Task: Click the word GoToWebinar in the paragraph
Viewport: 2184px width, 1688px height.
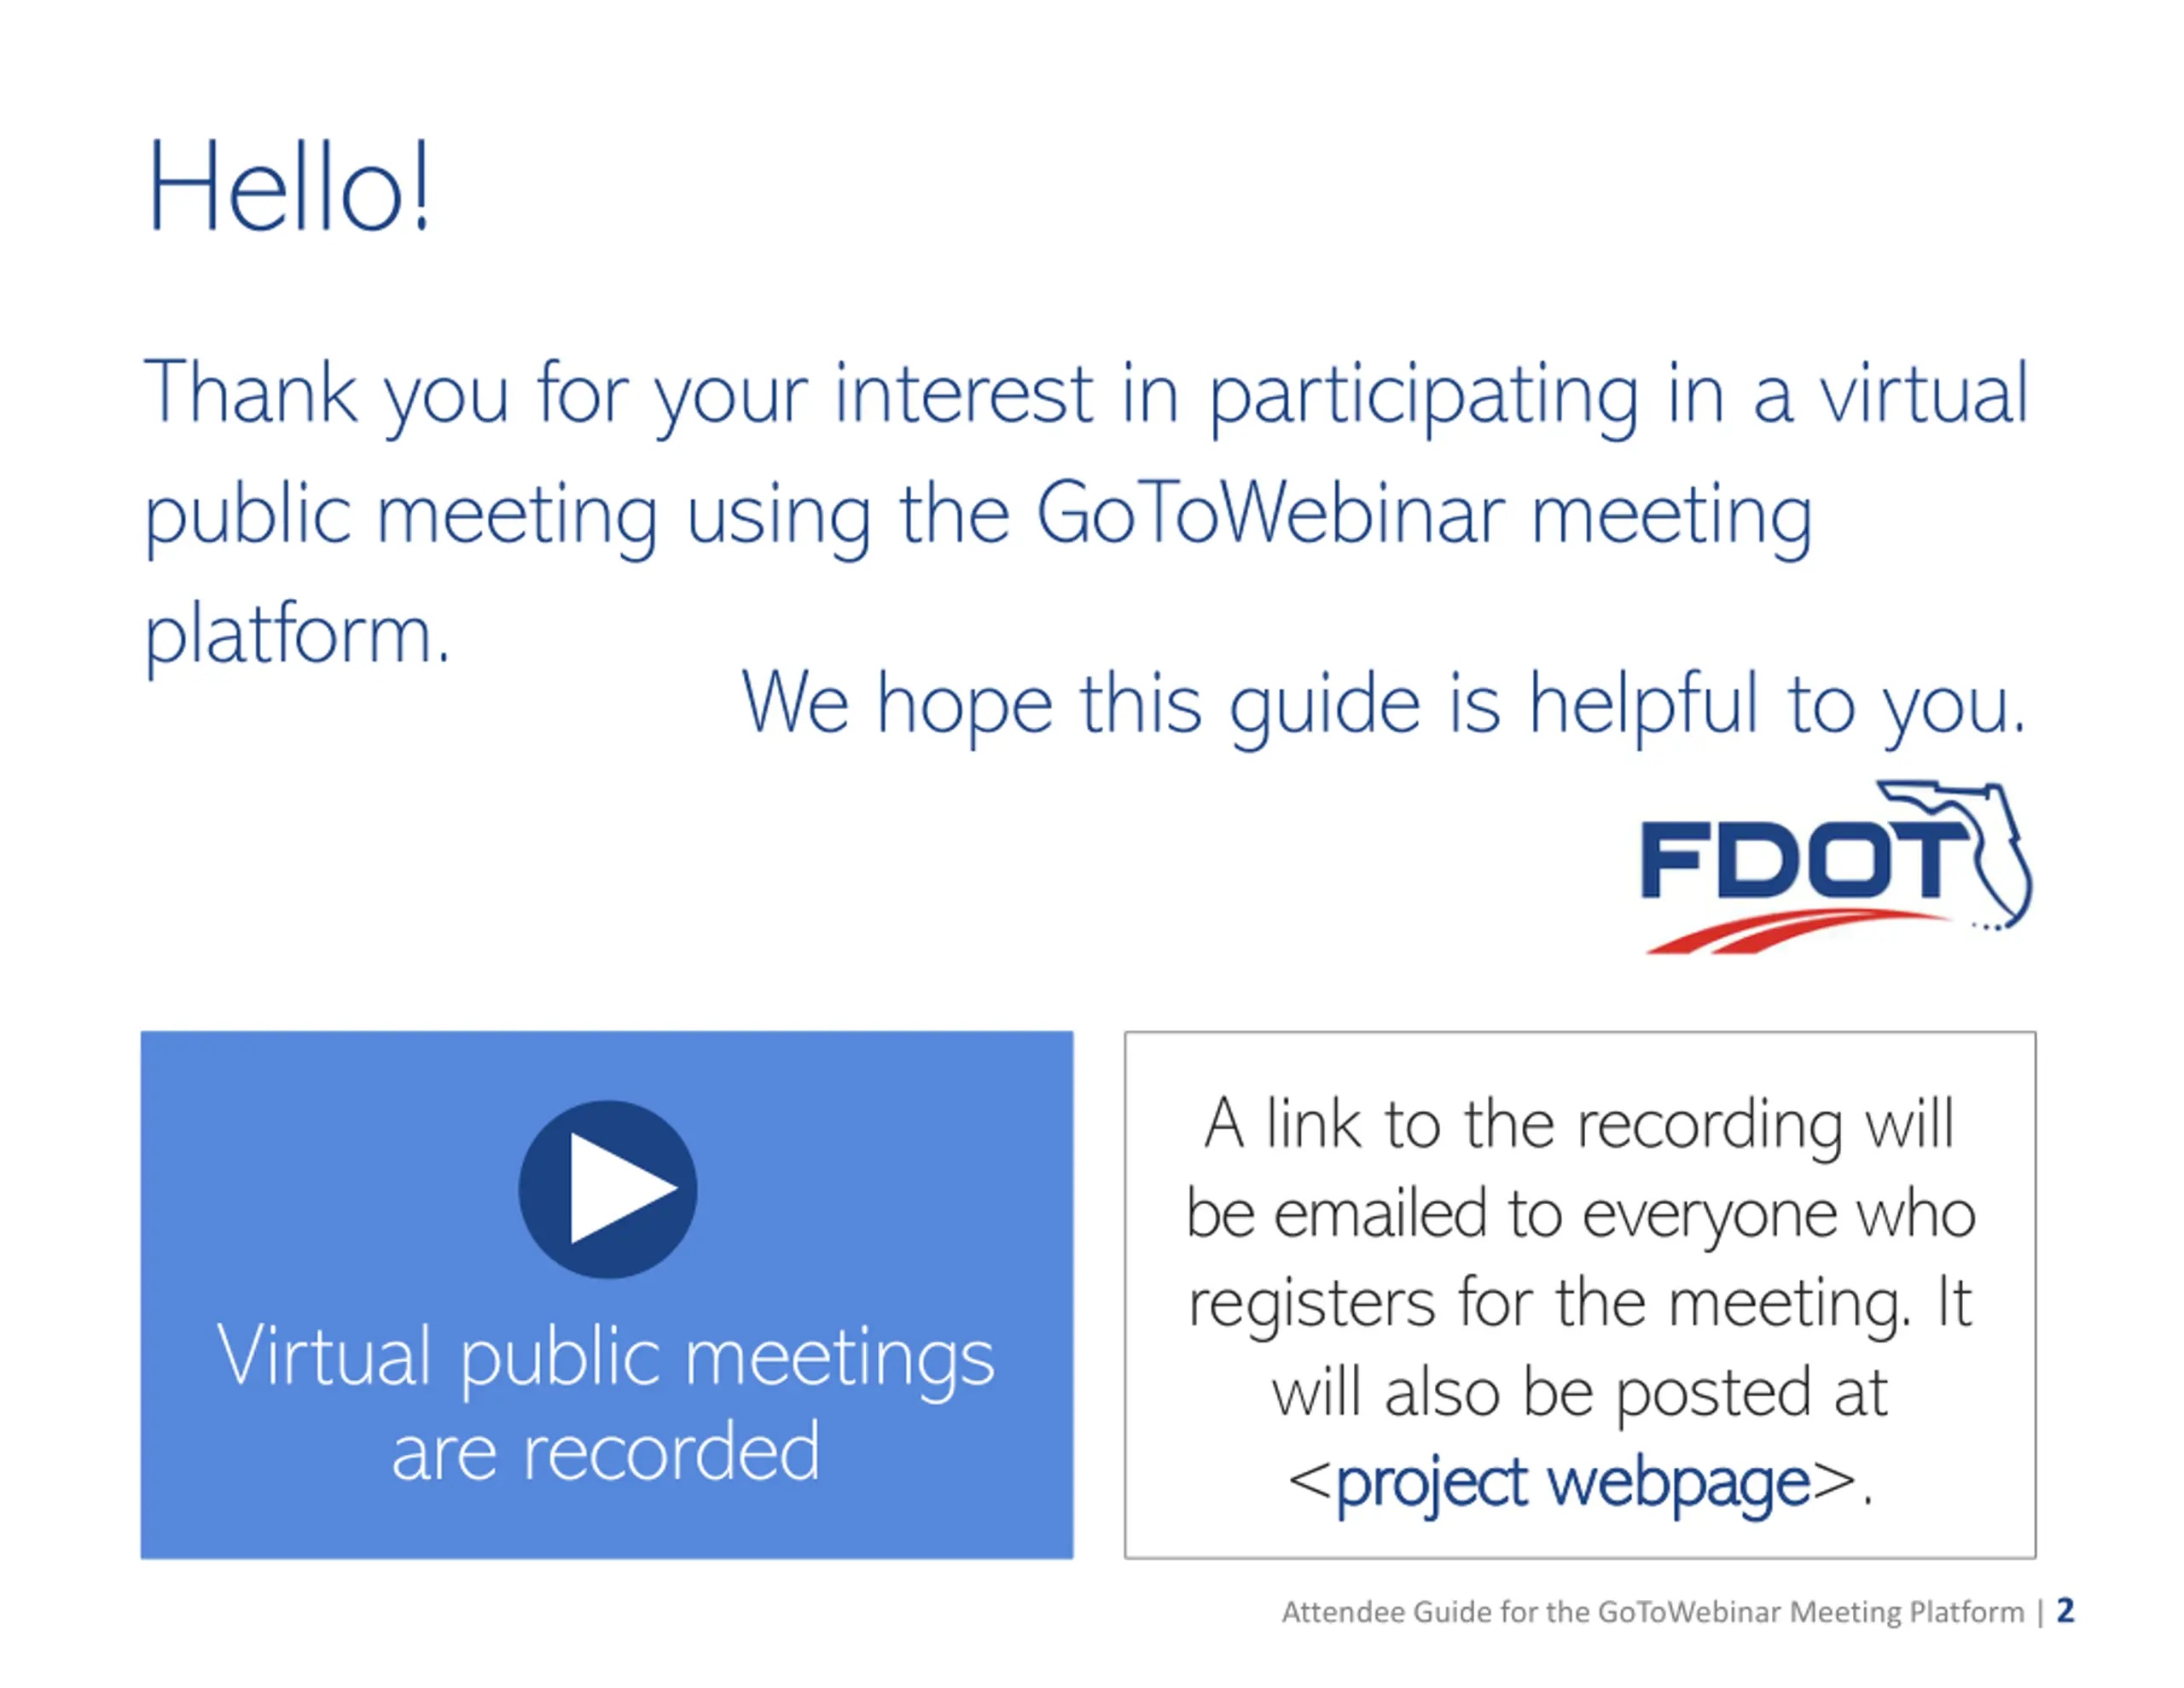Action: (1270, 515)
